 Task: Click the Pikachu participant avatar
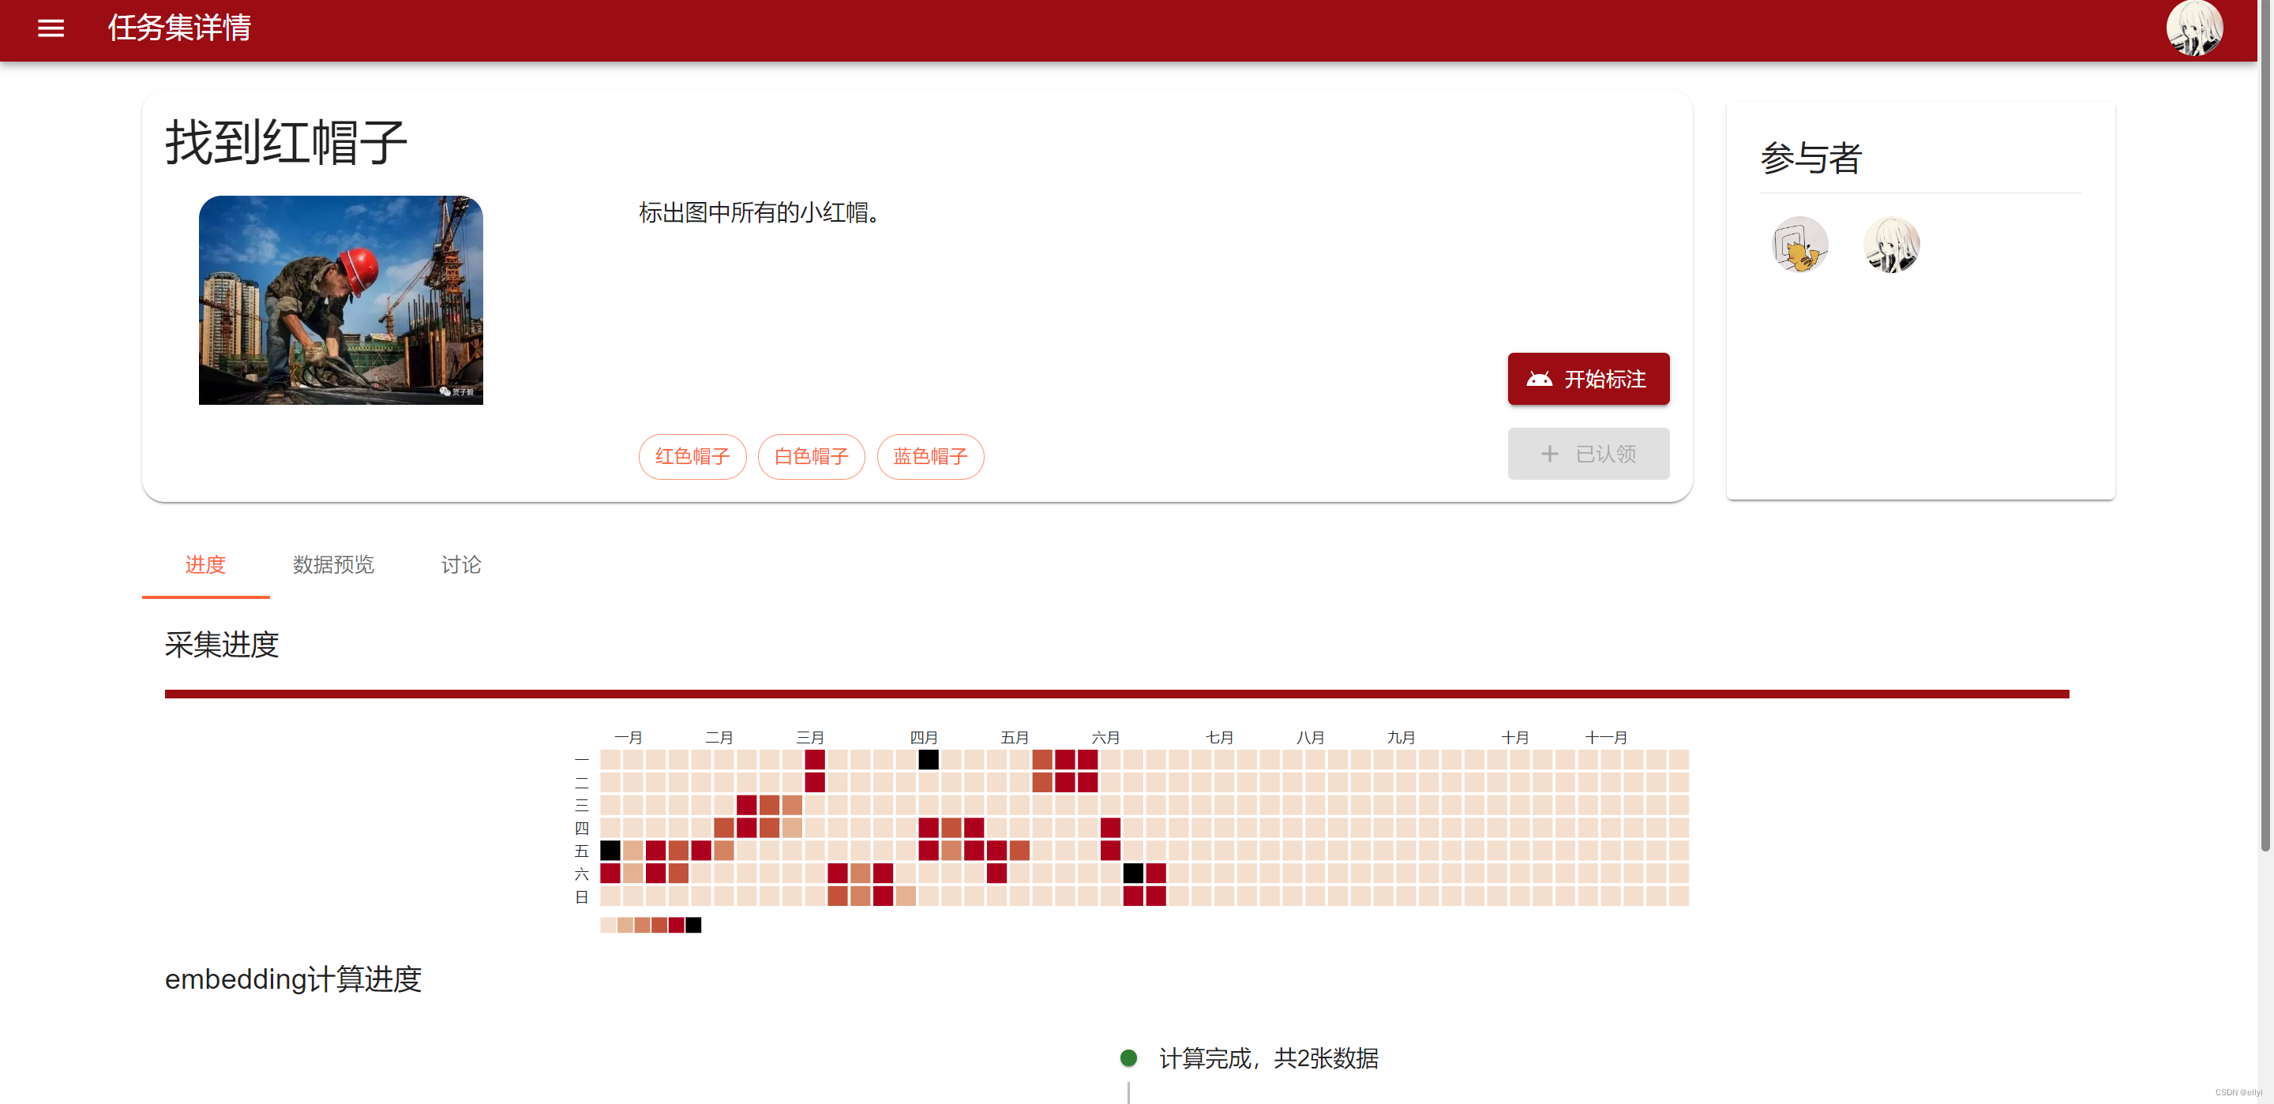pyautogui.click(x=1799, y=245)
